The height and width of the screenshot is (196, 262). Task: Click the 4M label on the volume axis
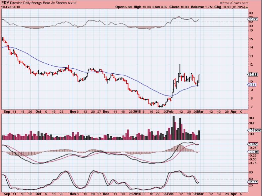(251, 118)
